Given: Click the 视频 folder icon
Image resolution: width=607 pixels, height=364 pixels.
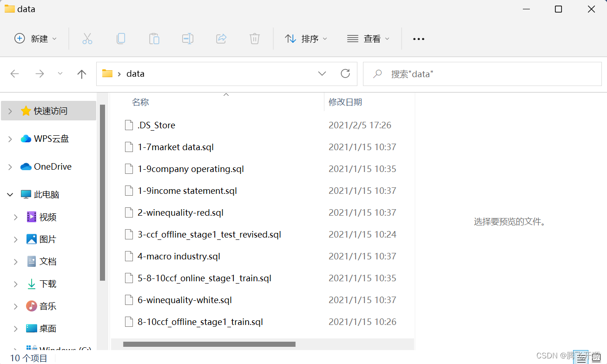Looking at the screenshot, I should click(32, 217).
